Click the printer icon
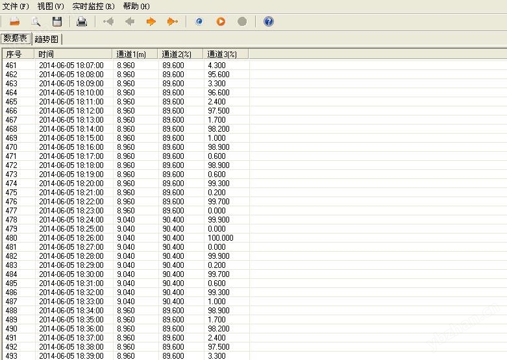507x360 pixels. 82,21
